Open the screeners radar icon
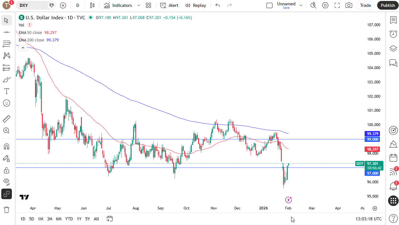This screenshot has width=399, height=225. tap(393, 130)
